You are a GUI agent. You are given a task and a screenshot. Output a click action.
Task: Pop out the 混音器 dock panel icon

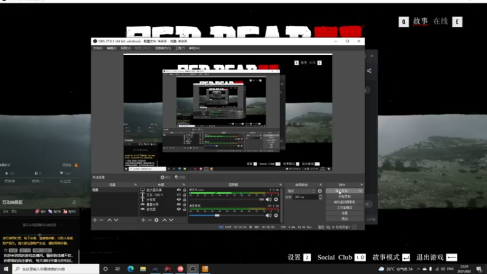click(281, 185)
